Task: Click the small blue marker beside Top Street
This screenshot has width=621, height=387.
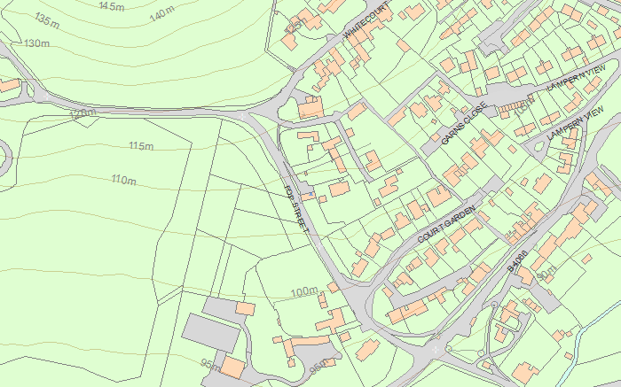Action: point(311,194)
